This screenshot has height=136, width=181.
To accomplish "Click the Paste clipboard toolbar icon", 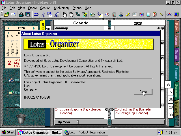I will tap(57, 14).
